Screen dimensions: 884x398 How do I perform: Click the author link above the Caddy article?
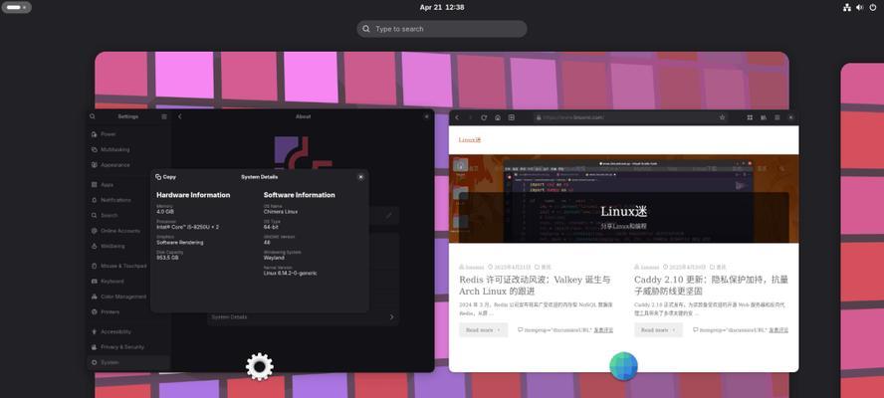(649, 267)
